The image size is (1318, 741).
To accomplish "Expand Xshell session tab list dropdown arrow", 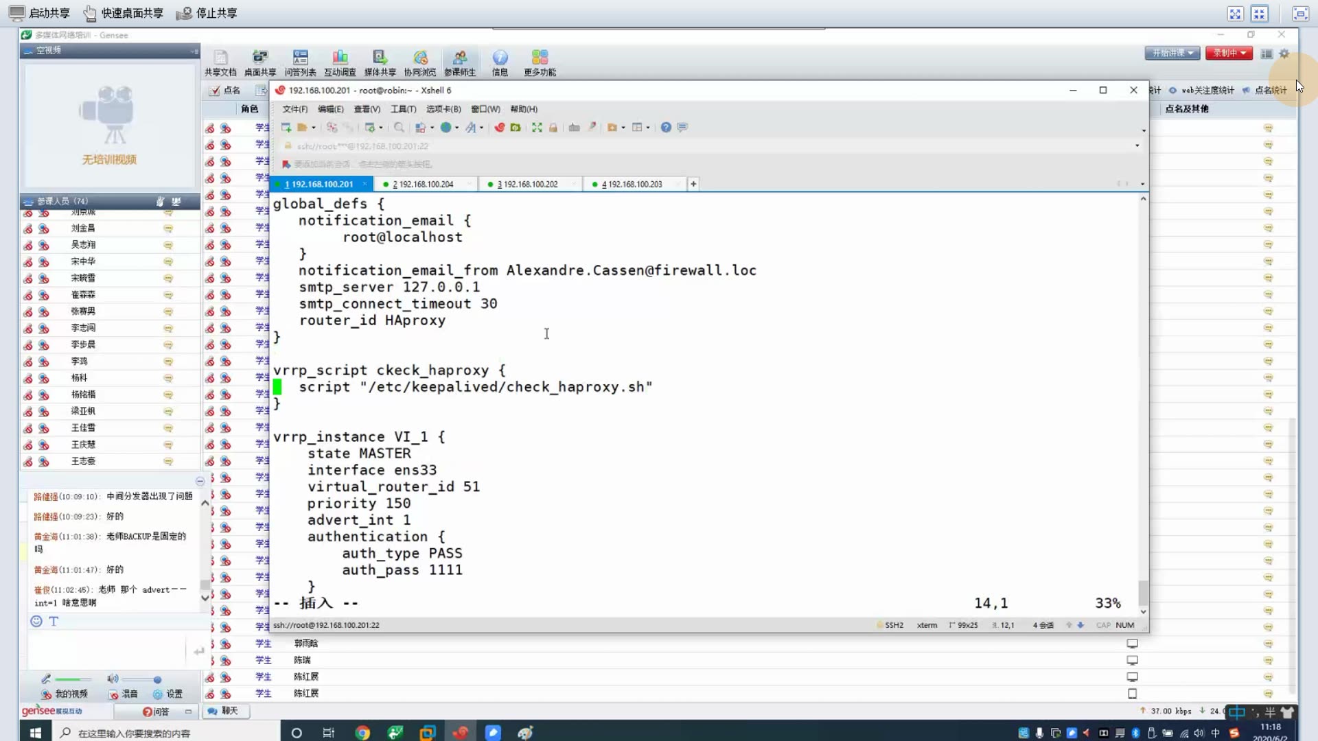I will coord(1142,184).
